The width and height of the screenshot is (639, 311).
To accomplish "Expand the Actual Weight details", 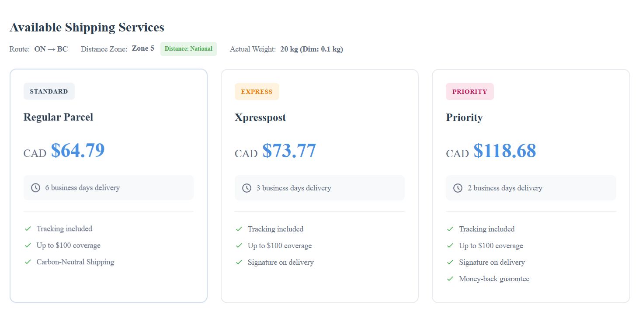I will (x=312, y=49).
